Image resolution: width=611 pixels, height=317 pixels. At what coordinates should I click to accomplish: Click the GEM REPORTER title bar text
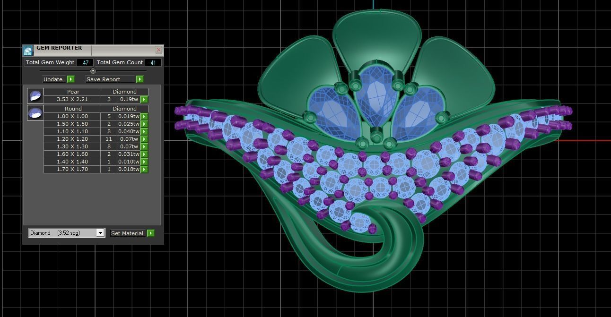(x=59, y=48)
